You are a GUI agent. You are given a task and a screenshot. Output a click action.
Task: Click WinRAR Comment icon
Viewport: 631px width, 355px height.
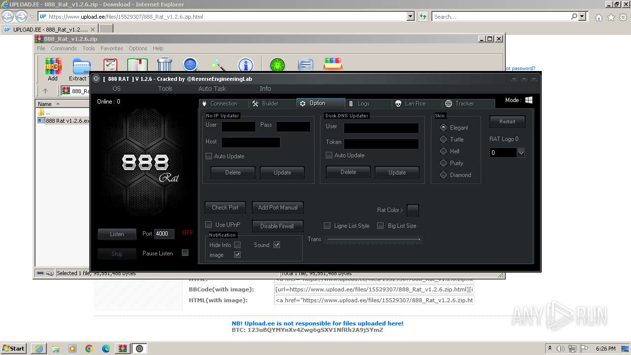[306, 65]
